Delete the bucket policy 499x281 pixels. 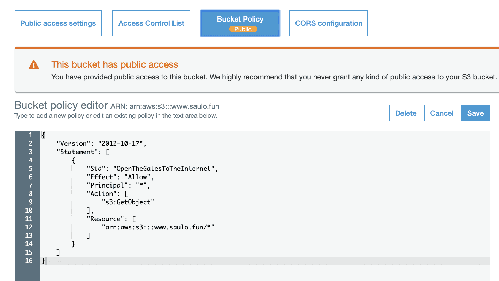[406, 113]
